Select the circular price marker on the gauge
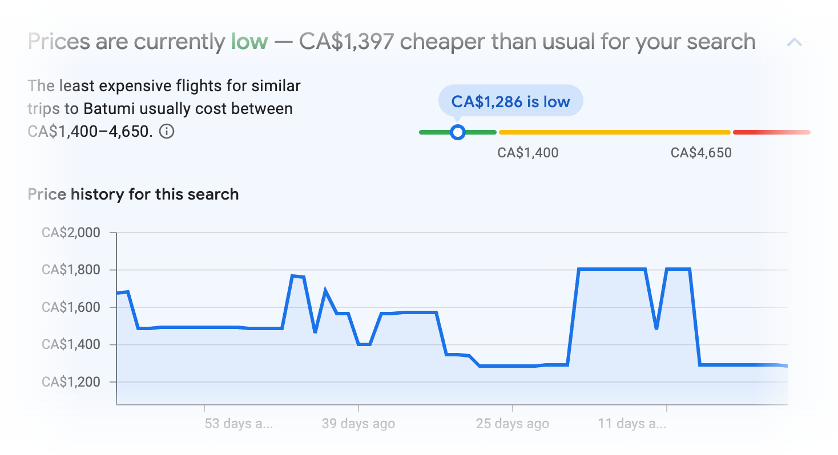Viewport: 838px width, 455px height. 457,132
